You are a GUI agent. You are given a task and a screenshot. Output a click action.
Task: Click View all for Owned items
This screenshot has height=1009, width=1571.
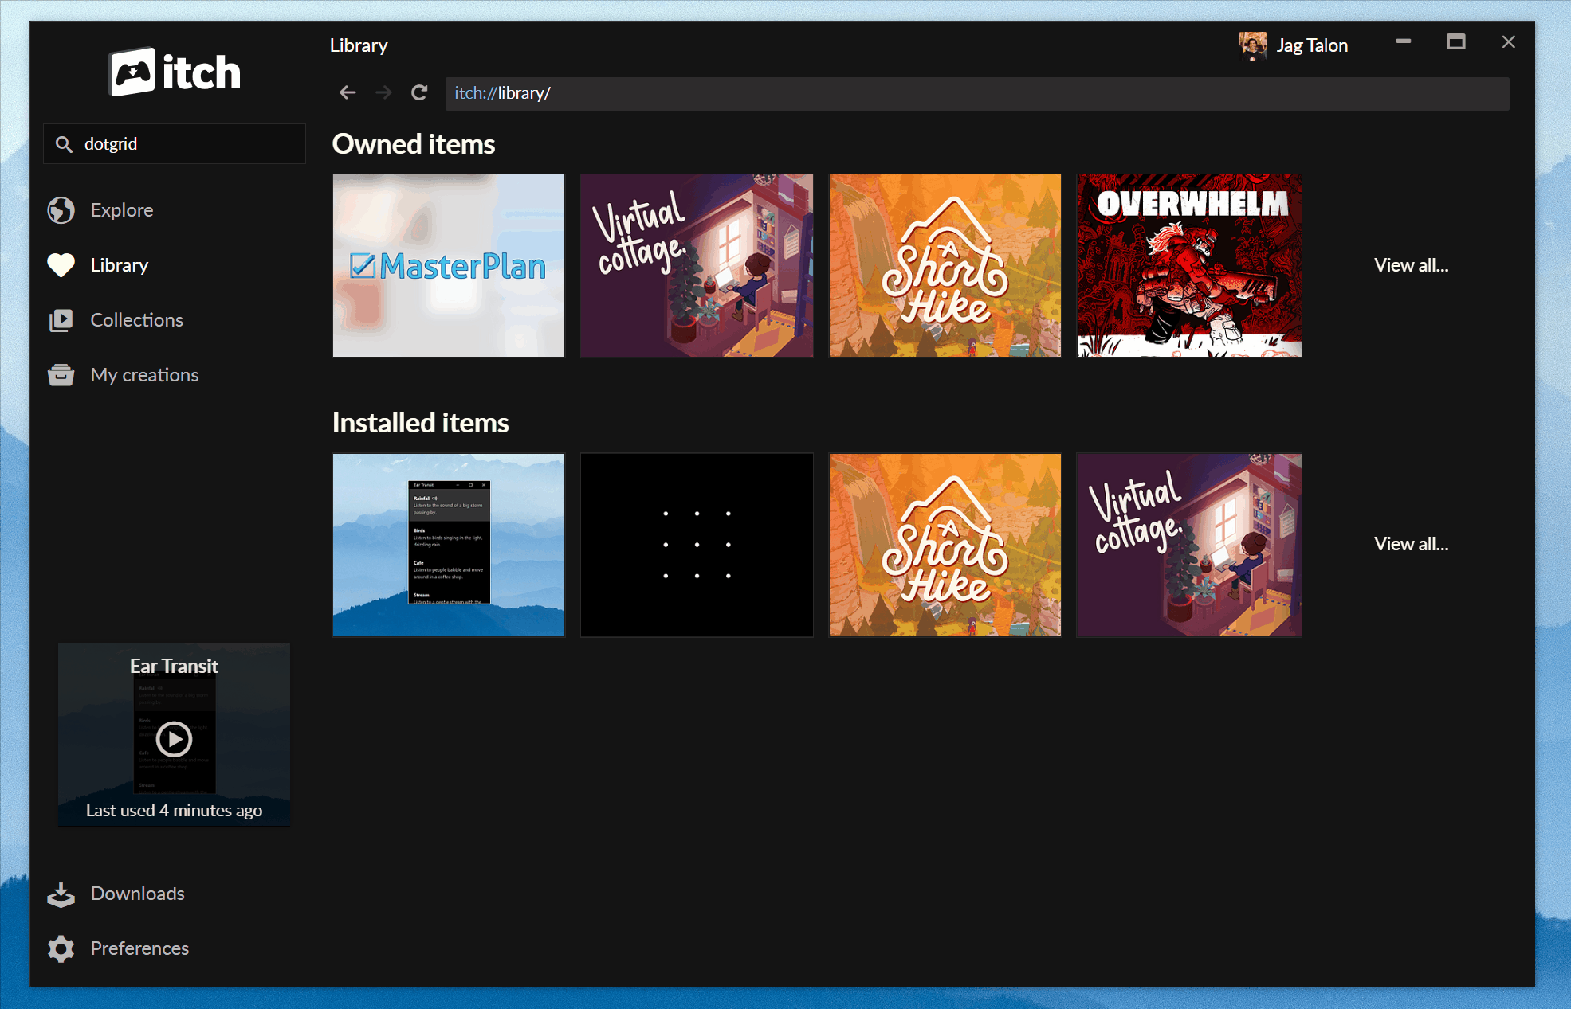coord(1412,265)
